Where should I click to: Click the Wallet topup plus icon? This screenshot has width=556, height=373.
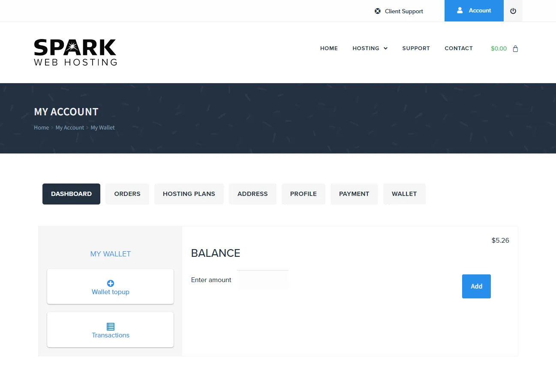(110, 283)
